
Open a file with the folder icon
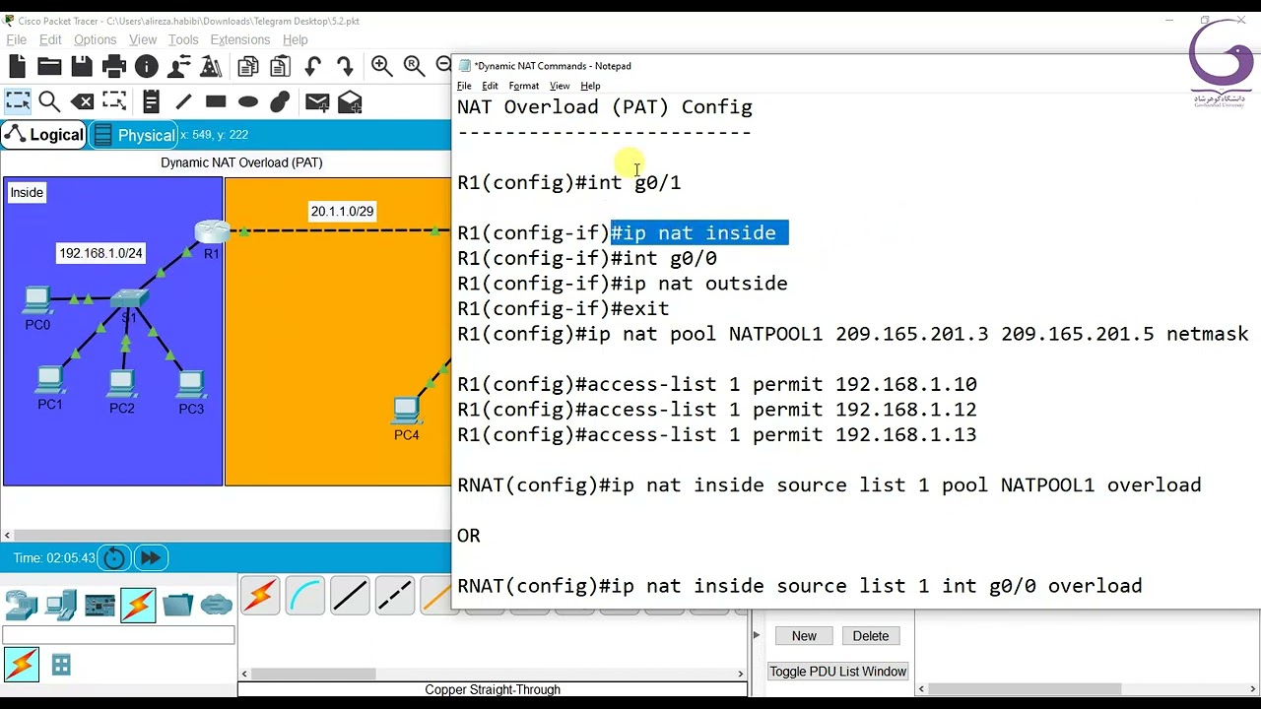[x=49, y=67]
